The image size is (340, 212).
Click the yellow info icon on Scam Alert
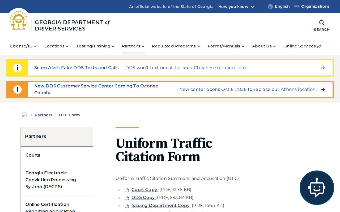[18, 68]
